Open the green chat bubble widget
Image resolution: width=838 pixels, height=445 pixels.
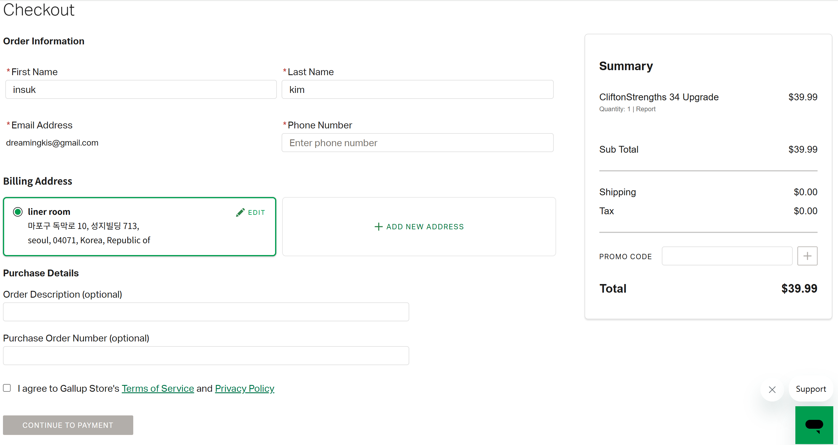[814, 425]
